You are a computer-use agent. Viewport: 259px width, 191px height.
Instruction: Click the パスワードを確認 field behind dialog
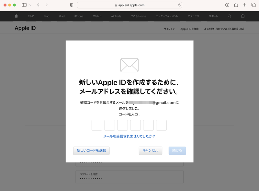coord(129,177)
